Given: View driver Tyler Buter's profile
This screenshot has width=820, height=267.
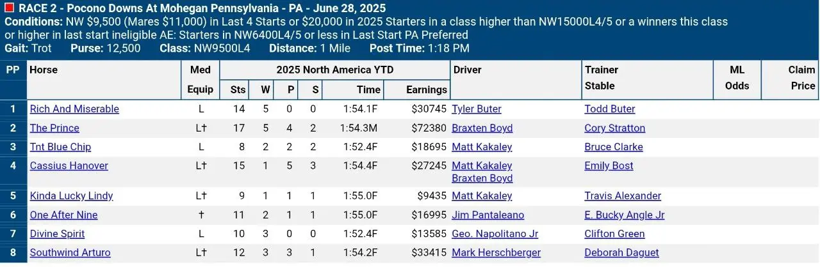Looking at the screenshot, I should click(x=477, y=109).
